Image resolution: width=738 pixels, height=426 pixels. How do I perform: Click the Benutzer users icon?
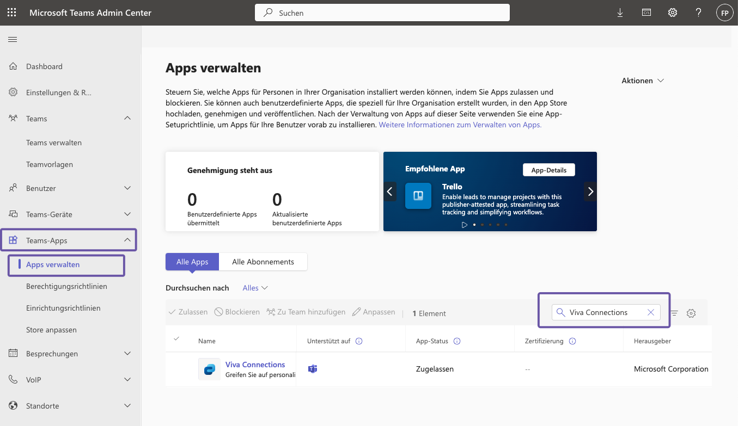(x=14, y=188)
